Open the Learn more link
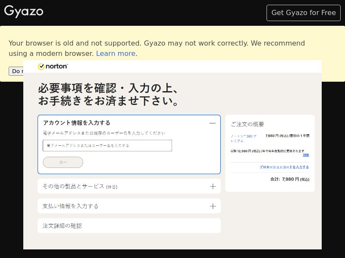 click(x=116, y=53)
